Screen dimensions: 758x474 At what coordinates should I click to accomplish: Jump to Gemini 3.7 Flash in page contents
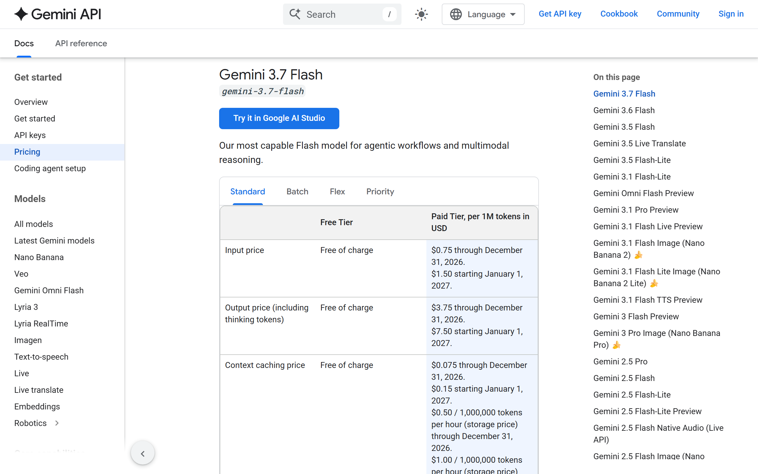pyautogui.click(x=624, y=94)
